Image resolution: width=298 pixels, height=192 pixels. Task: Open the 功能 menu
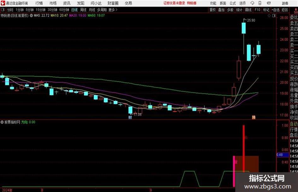213,3
